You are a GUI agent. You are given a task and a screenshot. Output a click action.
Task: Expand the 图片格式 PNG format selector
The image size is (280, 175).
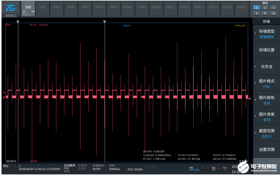pyautogui.click(x=267, y=84)
